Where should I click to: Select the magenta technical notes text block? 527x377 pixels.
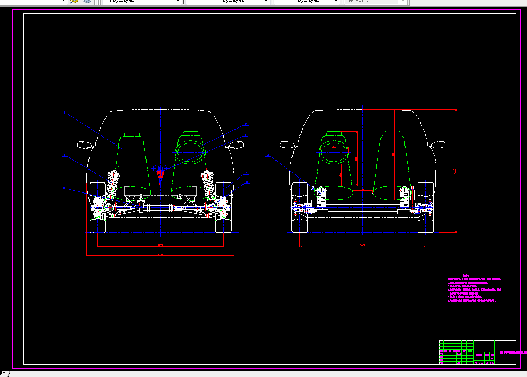point(474,288)
